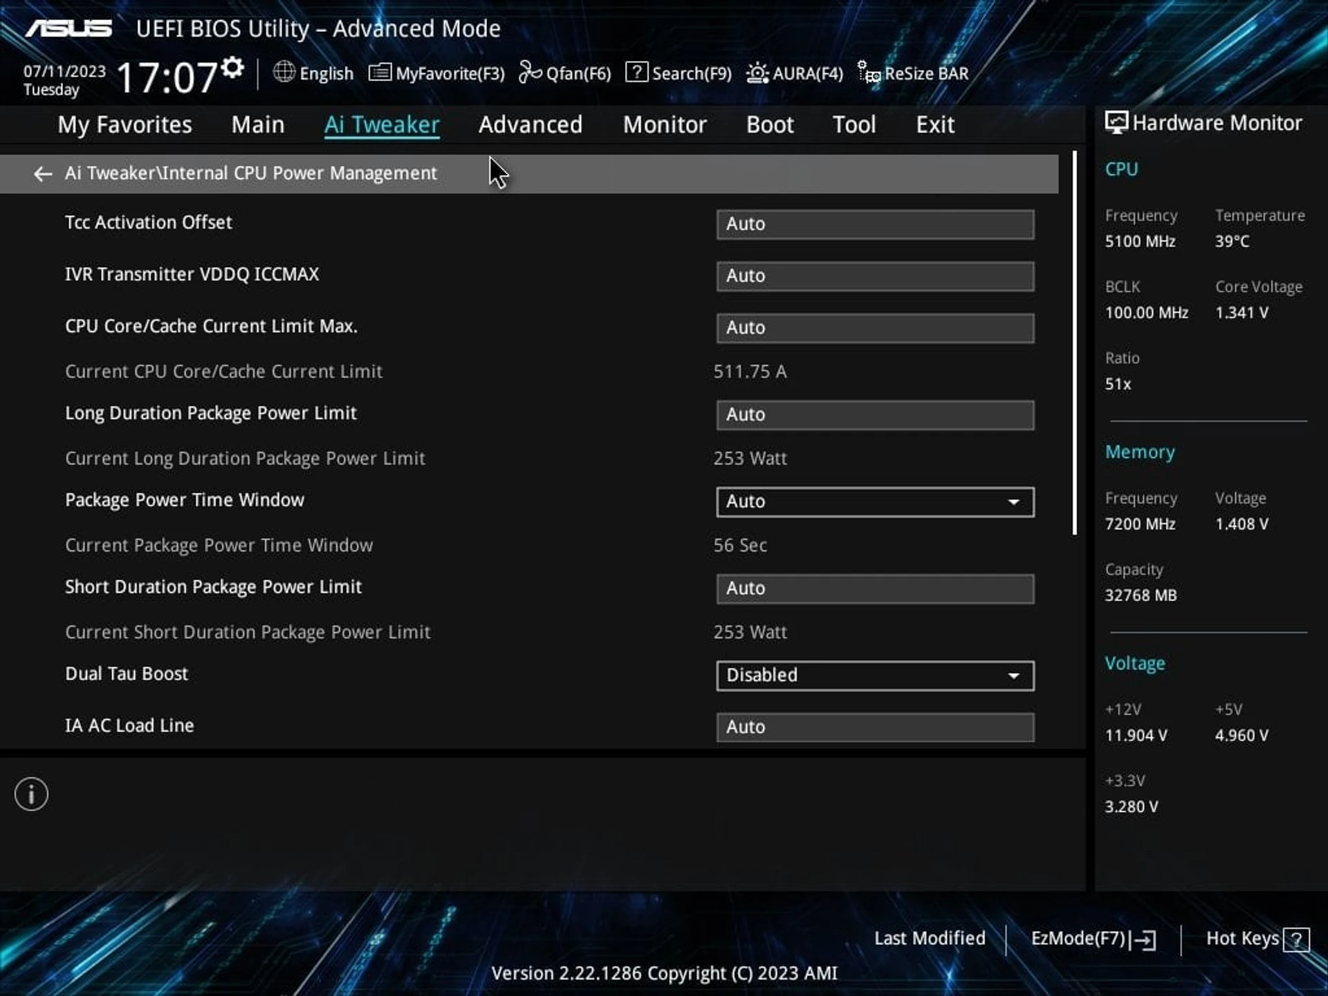Open the clock settings gear icon

pos(233,68)
